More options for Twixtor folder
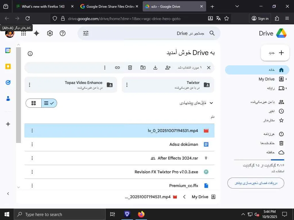 coord(127,85)
